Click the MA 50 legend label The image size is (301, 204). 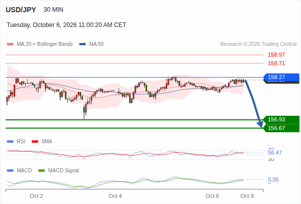click(96, 44)
